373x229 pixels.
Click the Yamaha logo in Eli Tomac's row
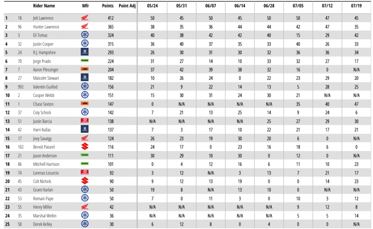tap(85, 35)
